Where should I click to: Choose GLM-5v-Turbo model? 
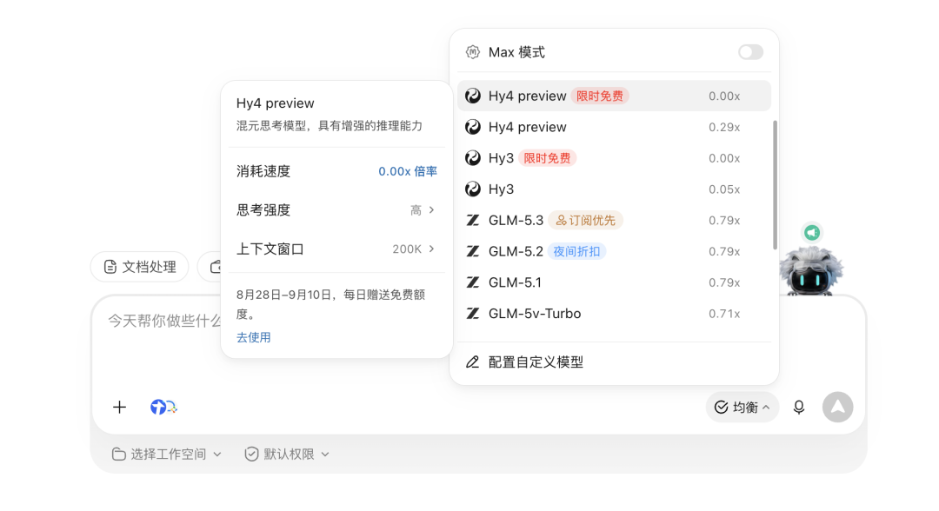pyautogui.click(x=614, y=314)
